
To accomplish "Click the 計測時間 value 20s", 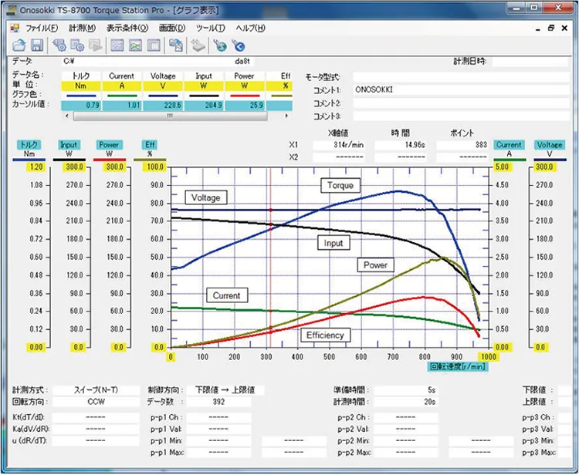I will (405, 402).
